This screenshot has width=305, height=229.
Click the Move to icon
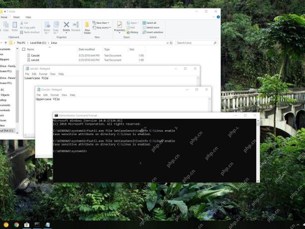(47, 27)
